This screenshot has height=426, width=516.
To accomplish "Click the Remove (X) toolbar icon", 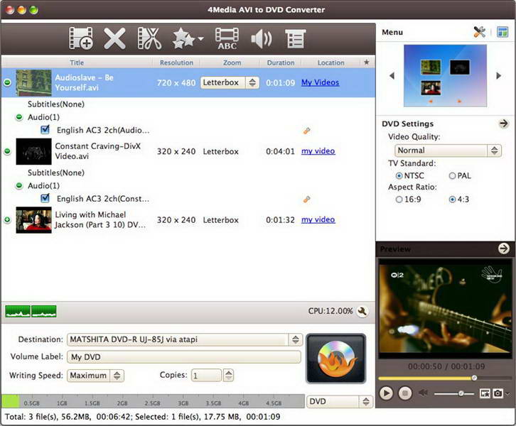I will [x=114, y=38].
